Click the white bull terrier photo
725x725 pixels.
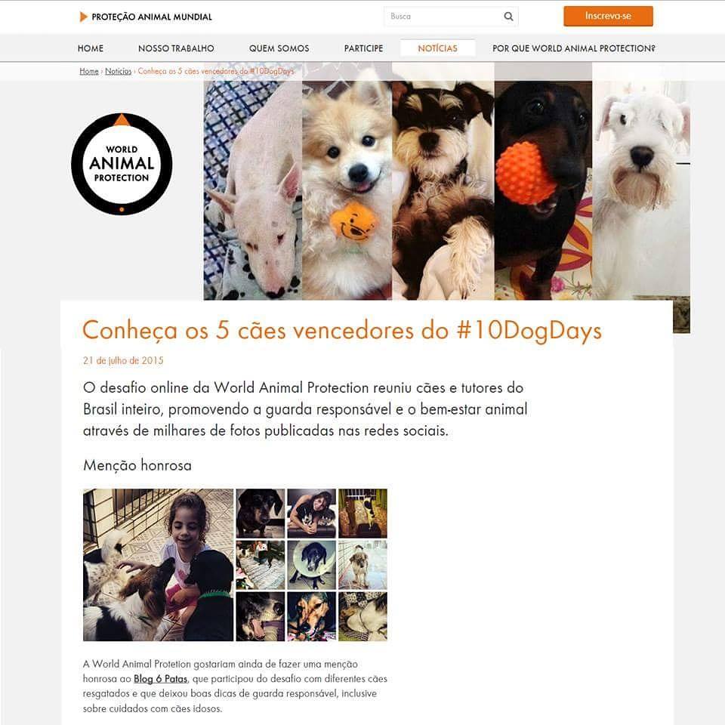pos(253,190)
